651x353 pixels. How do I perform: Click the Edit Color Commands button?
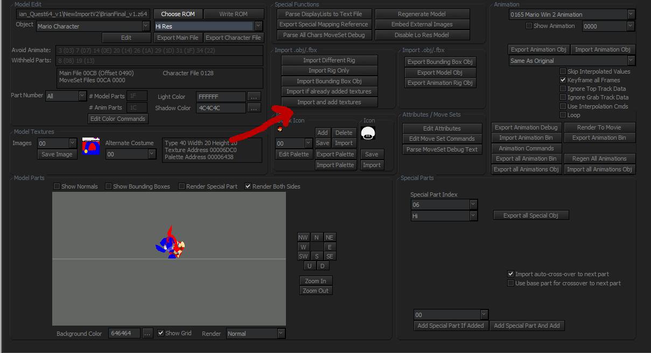pyautogui.click(x=117, y=119)
